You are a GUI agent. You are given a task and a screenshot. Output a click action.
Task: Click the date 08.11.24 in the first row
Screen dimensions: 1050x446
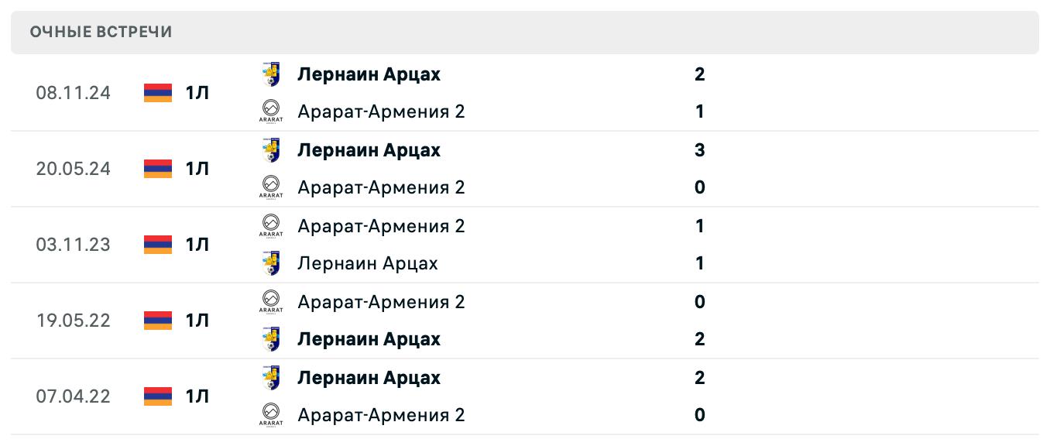pos(74,92)
